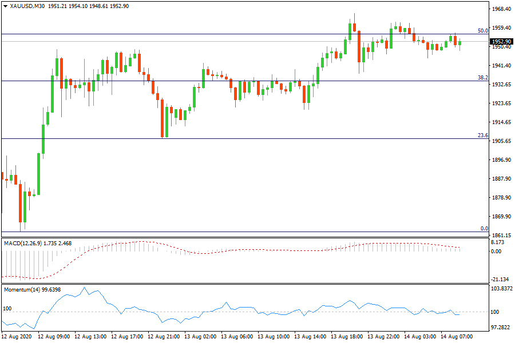515x343 pixels.
Task: Click the 50.0 Fibonacci level label
Action: tap(482, 31)
